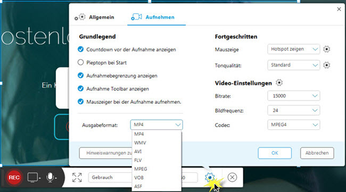This screenshot has height=192, width=346.
Task: Click the height value field in toolbar
Action: pyautogui.click(x=190, y=178)
